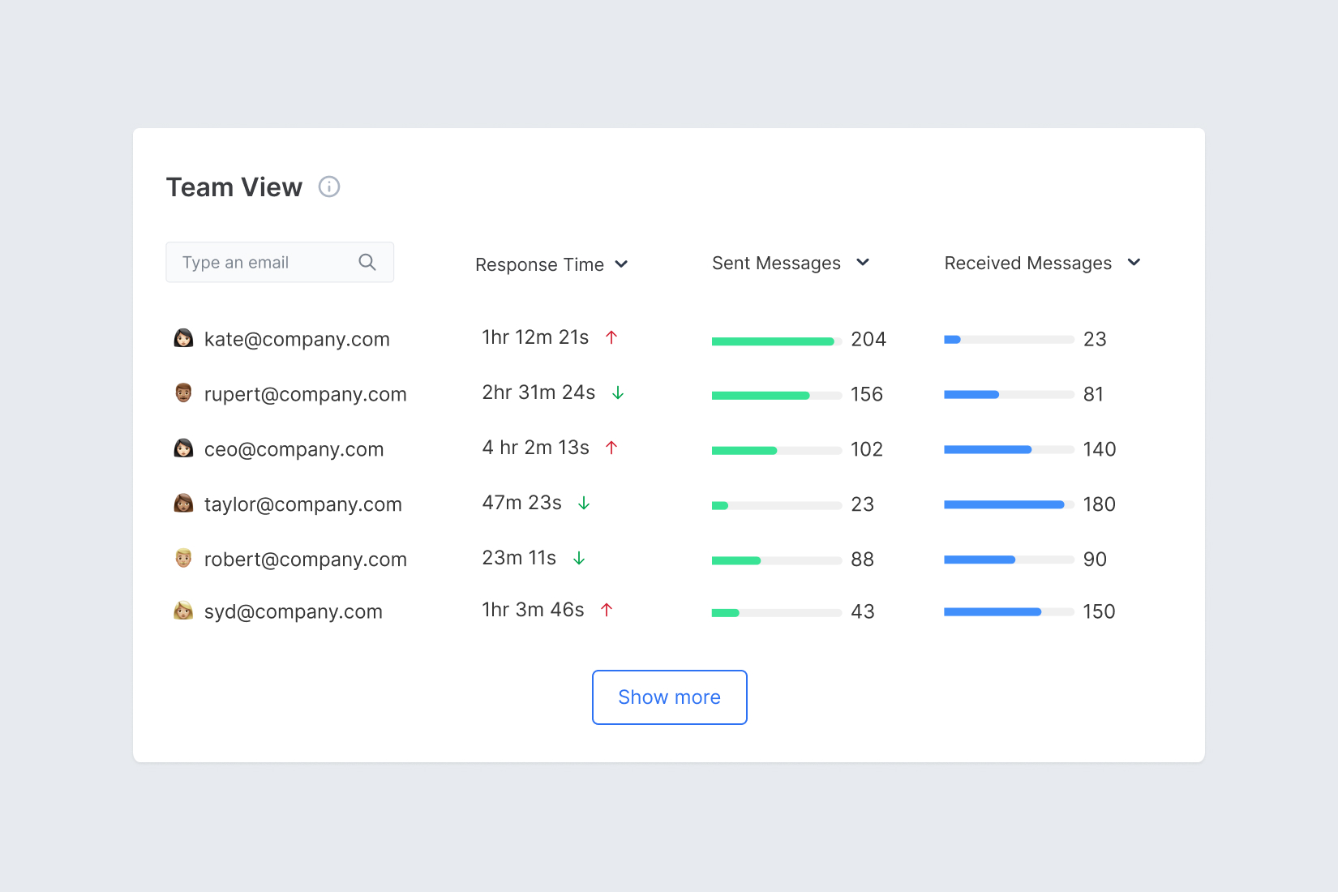
Task: Select robert@company.com's profile avatar
Action: (184, 559)
